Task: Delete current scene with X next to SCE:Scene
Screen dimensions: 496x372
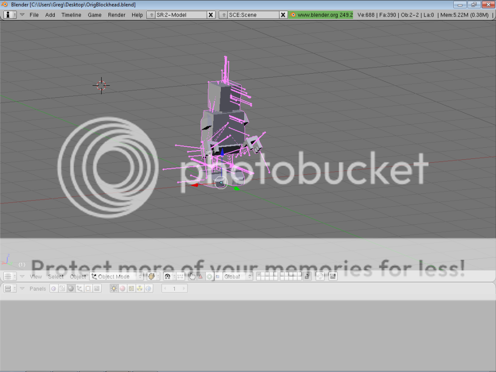Action: [283, 15]
